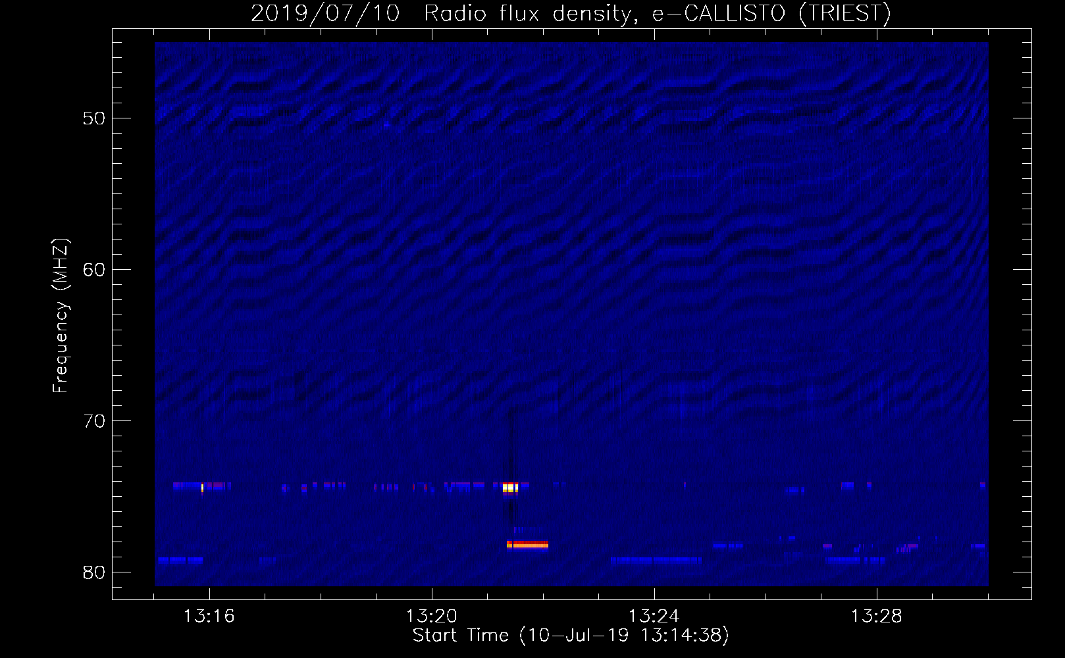
Task: Click the 80 frequency tick label
Action: (x=93, y=572)
